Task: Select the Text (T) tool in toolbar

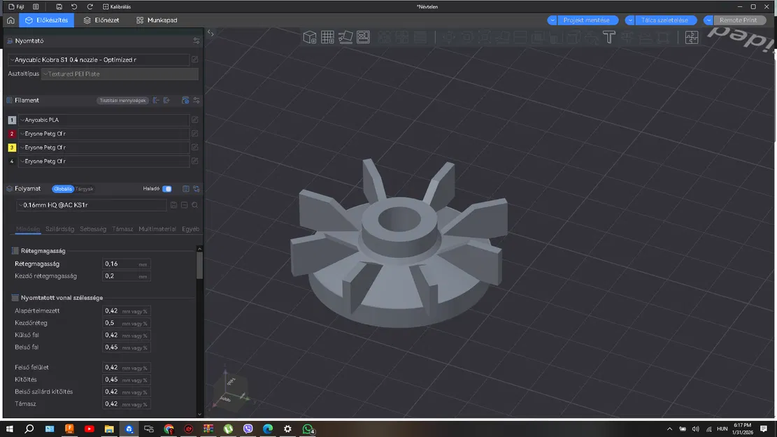Action: [x=609, y=37]
